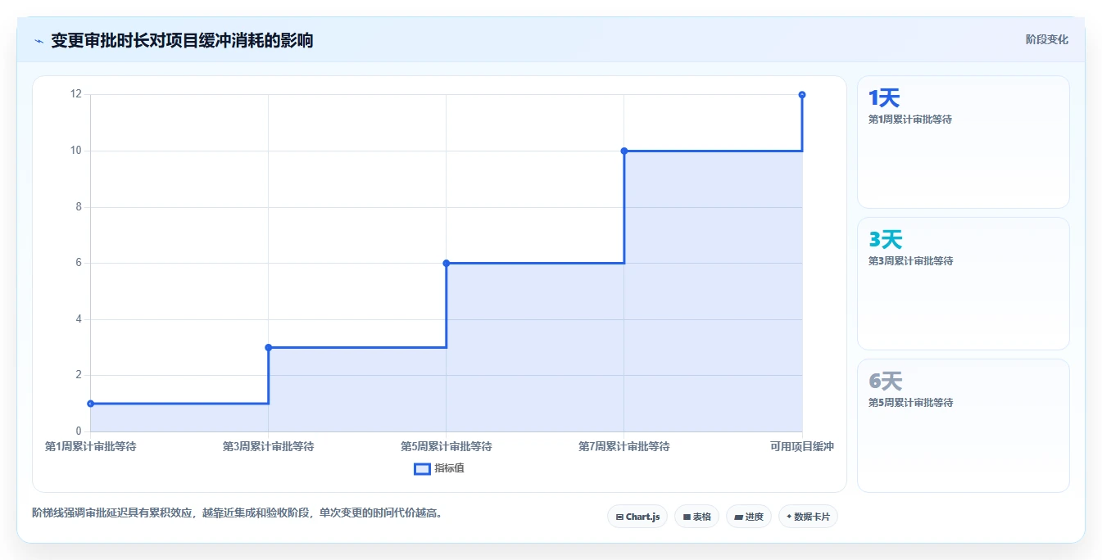This screenshot has height=560, width=1102.
Task: Click the 指标值 legend text
Action: 449,469
